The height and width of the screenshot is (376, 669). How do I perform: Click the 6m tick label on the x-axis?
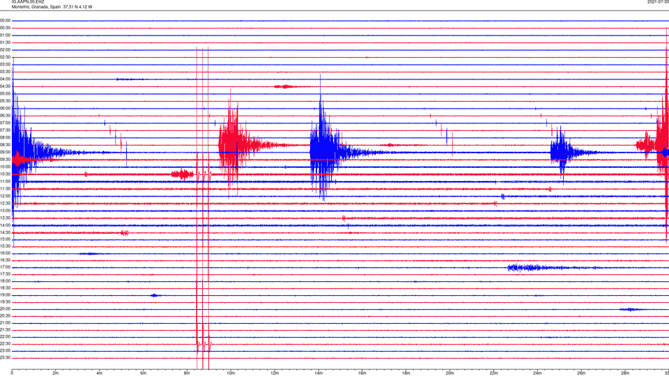pos(143,373)
